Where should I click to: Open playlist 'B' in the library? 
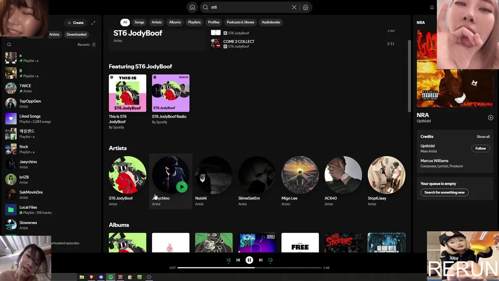point(51,73)
